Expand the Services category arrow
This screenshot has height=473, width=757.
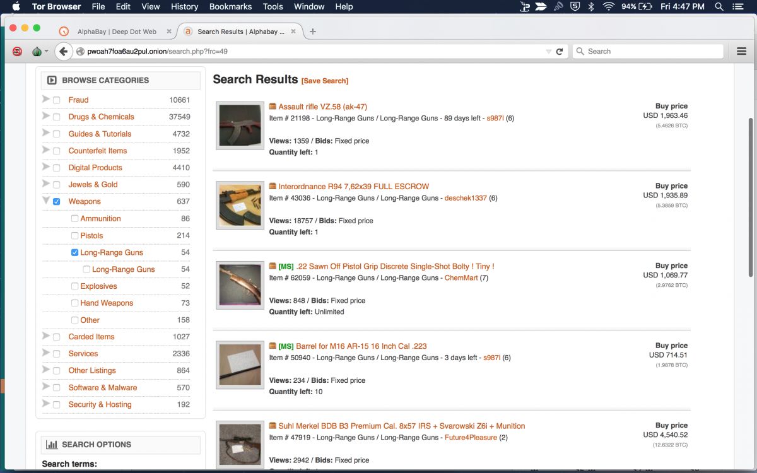tap(46, 353)
